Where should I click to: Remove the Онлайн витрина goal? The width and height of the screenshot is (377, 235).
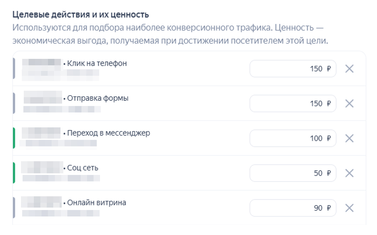tap(350, 208)
